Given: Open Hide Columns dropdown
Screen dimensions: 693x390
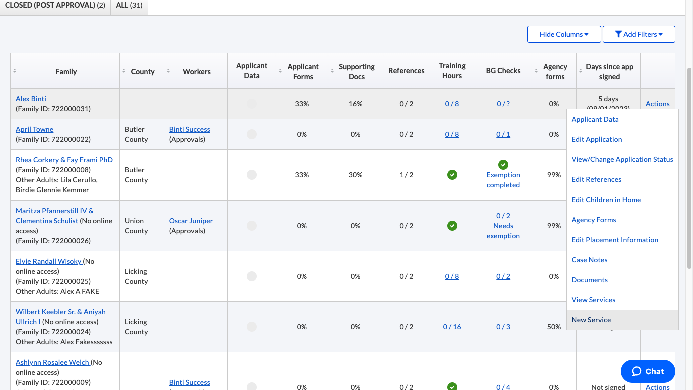Looking at the screenshot, I should tap(564, 34).
